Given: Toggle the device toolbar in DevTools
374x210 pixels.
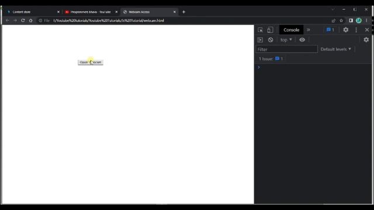Looking at the screenshot, I should (x=270, y=30).
